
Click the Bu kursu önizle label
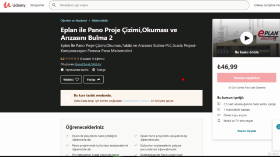tap(247, 52)
